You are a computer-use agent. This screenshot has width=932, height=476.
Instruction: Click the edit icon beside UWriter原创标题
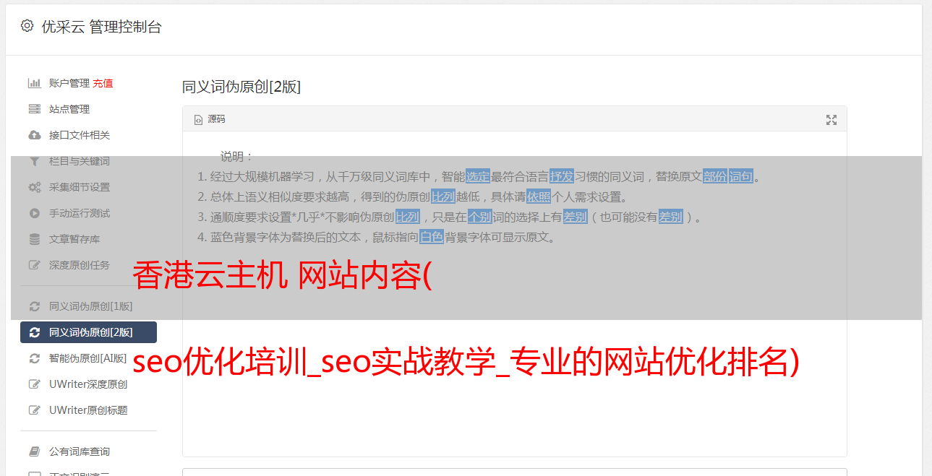pyautogui.click(x=34, y=410)
